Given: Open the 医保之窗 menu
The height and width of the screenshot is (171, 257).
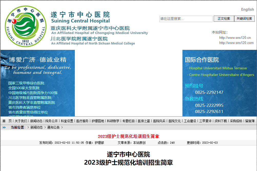Looking at the screenshot, I should click(144, 121).
